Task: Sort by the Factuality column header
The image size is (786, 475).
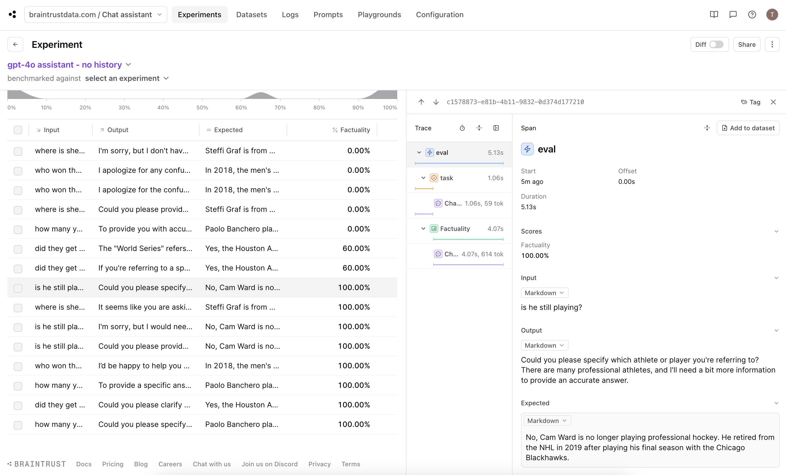Action: 354,130
